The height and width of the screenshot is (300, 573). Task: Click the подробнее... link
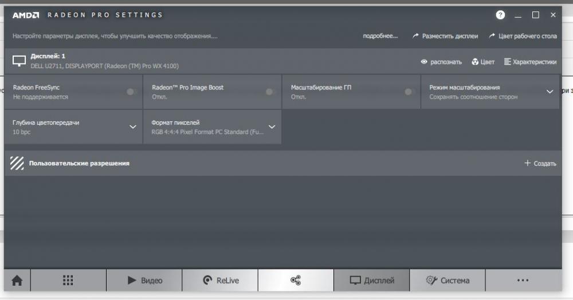tap(380, 35)
